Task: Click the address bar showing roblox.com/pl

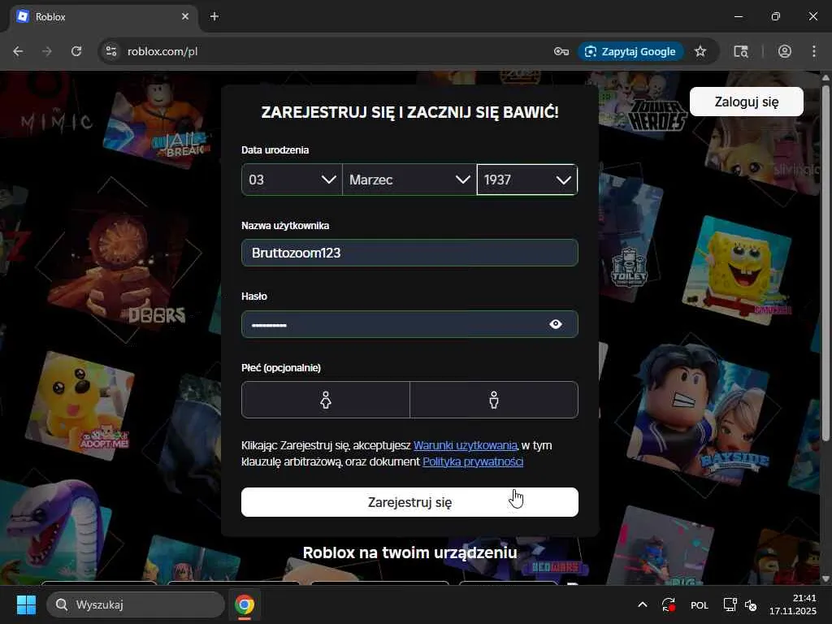Action: click(329, 51)
